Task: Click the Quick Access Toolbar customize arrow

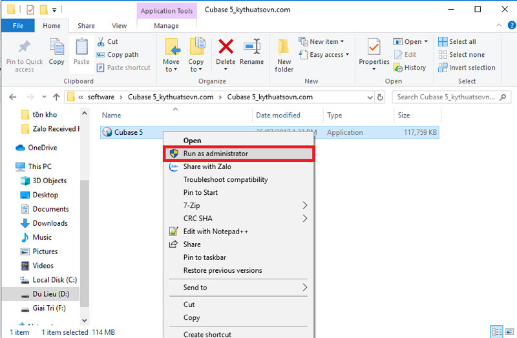Action: [x=54, y=10]
